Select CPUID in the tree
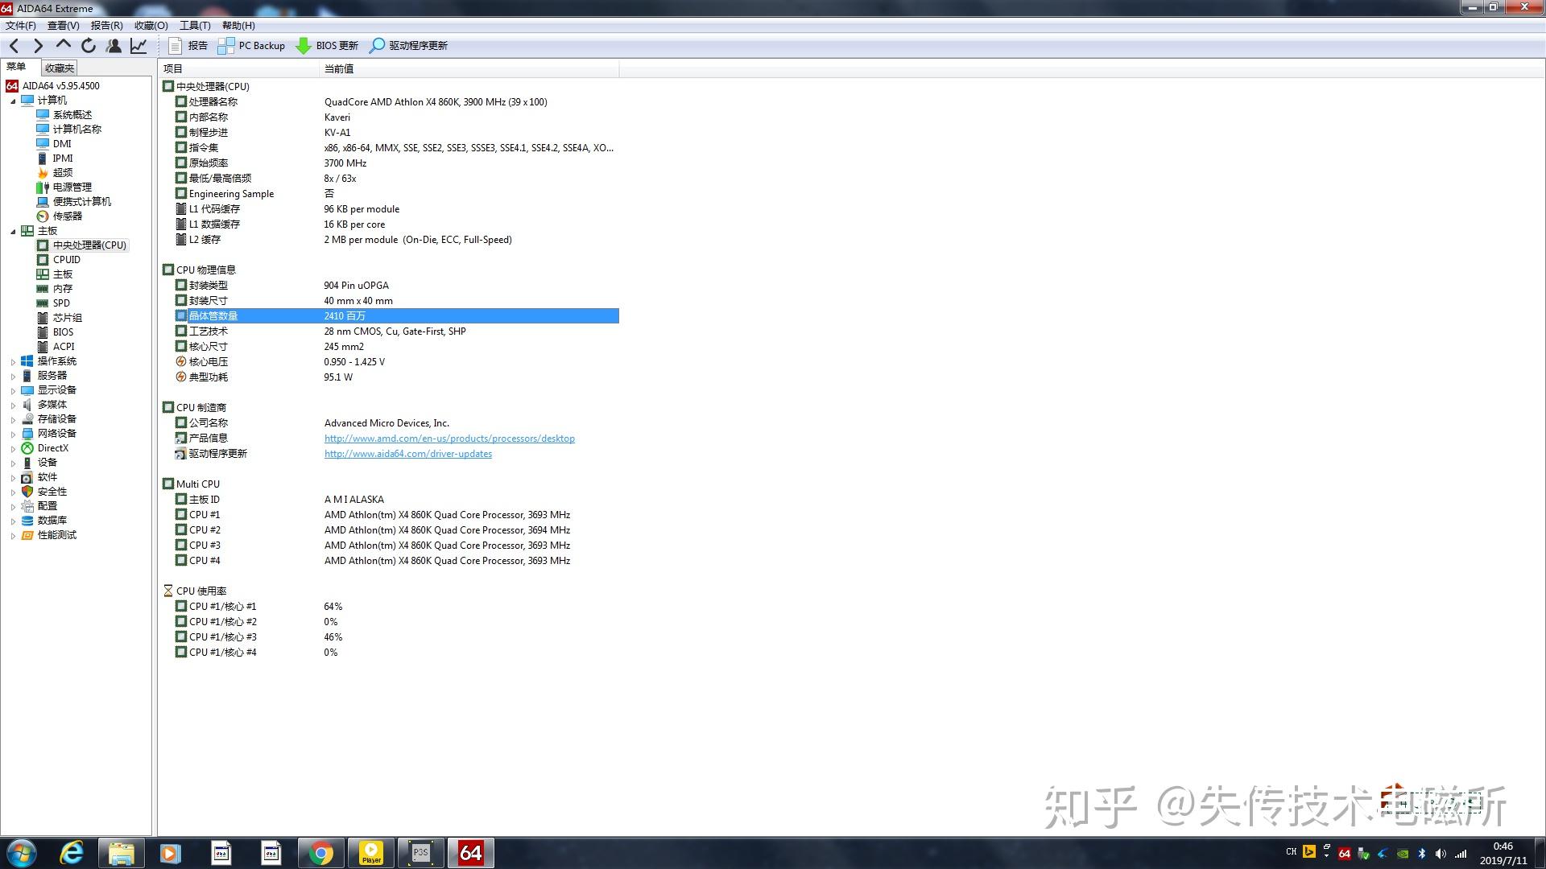Viewport: 1546px width, 869px height. click(x=66, y=260)
